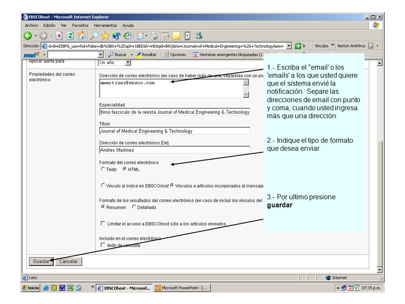Click the Norton AntiVirus icon
The width and height of the screenshot is (405, 304).
371,46
